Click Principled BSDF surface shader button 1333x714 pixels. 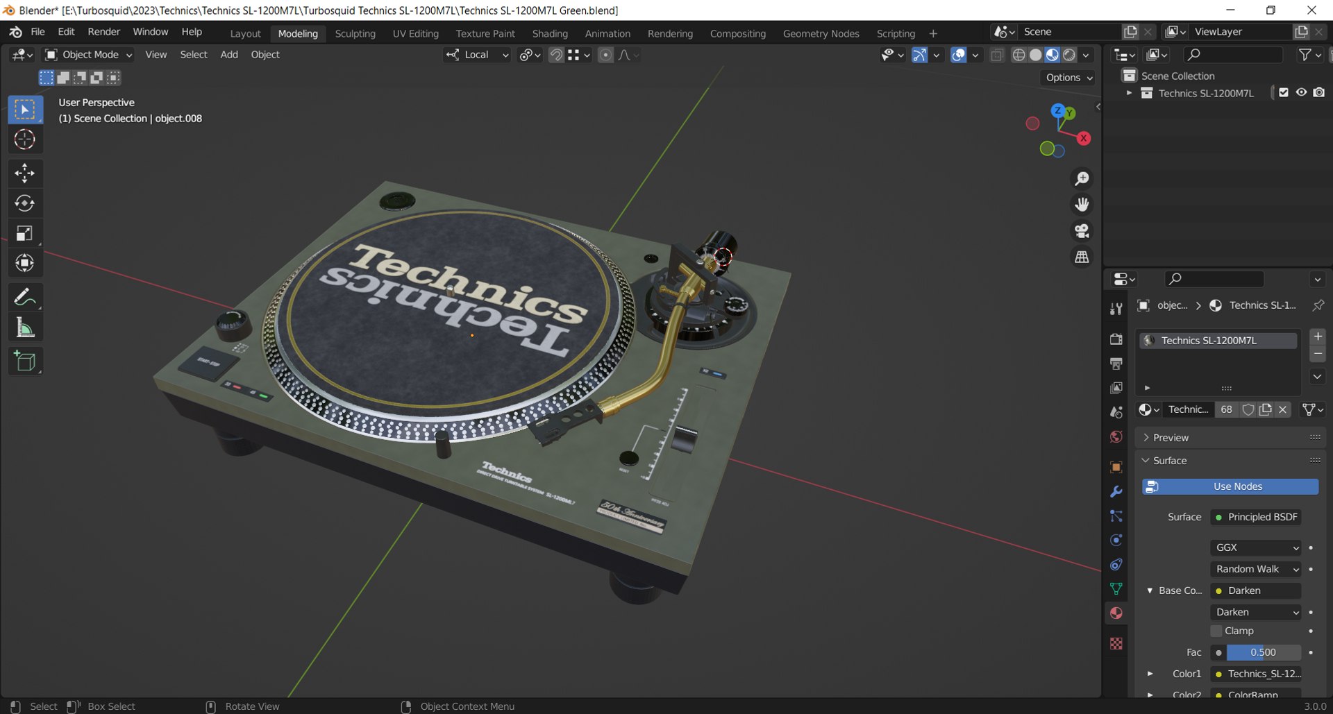(1256, 517)
